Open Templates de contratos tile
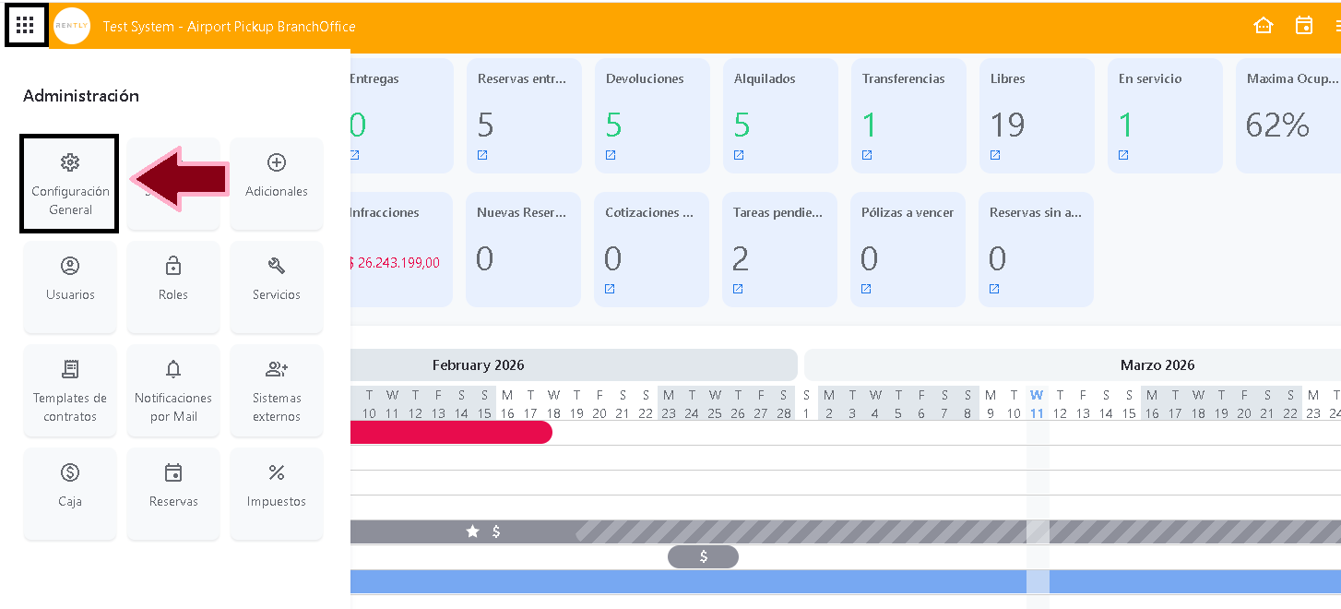 (x=70, y=390)
